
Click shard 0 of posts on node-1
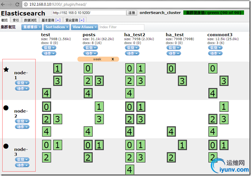[88, 68]
